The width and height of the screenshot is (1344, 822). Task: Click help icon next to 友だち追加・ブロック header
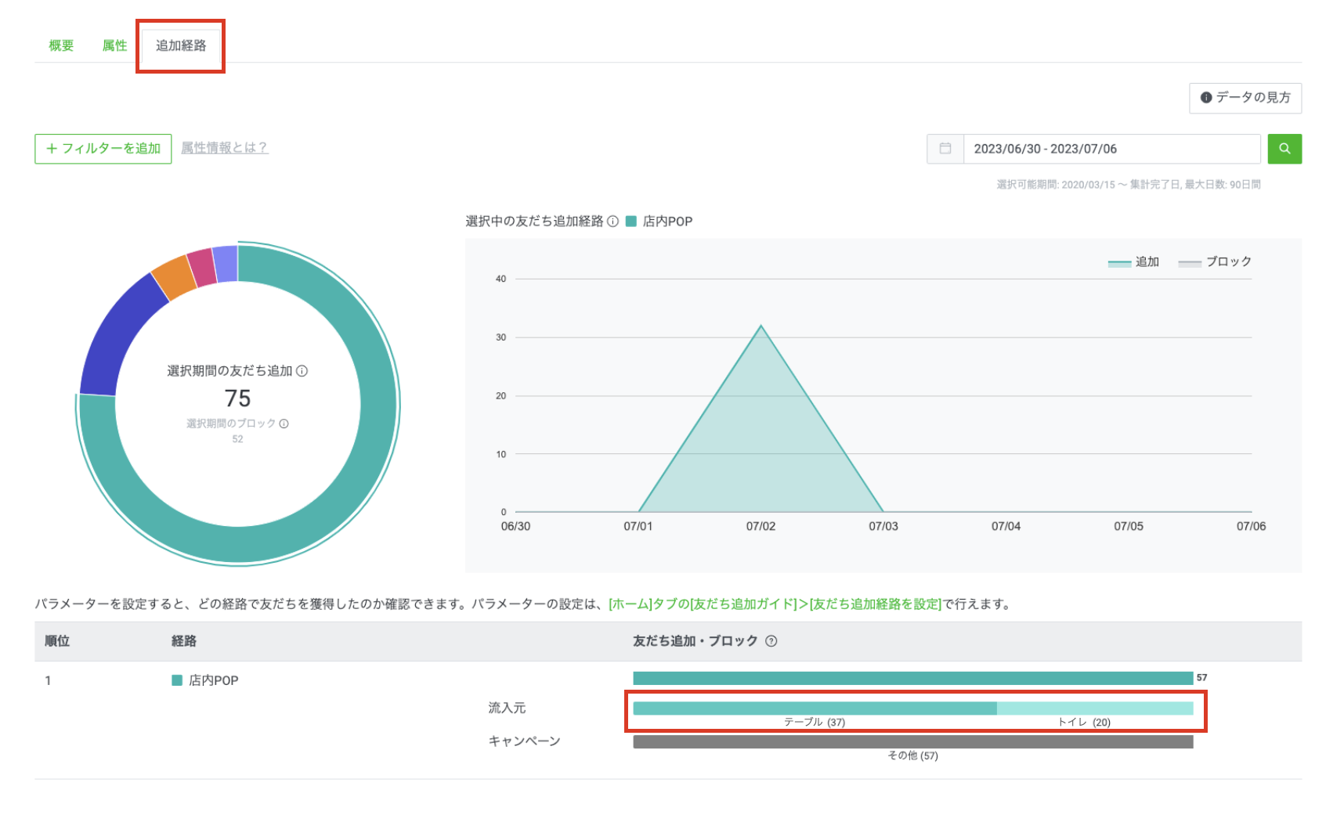point(771,641)
